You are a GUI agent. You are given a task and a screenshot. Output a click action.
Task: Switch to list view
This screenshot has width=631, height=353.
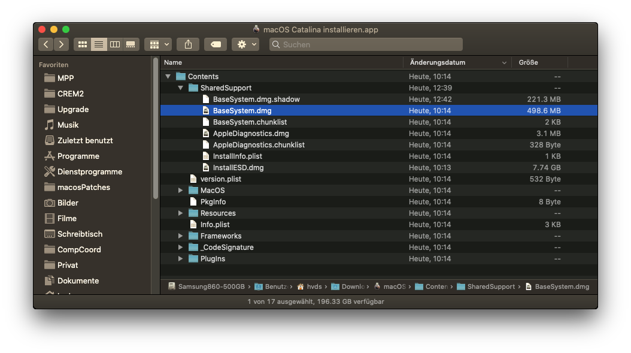99,44
